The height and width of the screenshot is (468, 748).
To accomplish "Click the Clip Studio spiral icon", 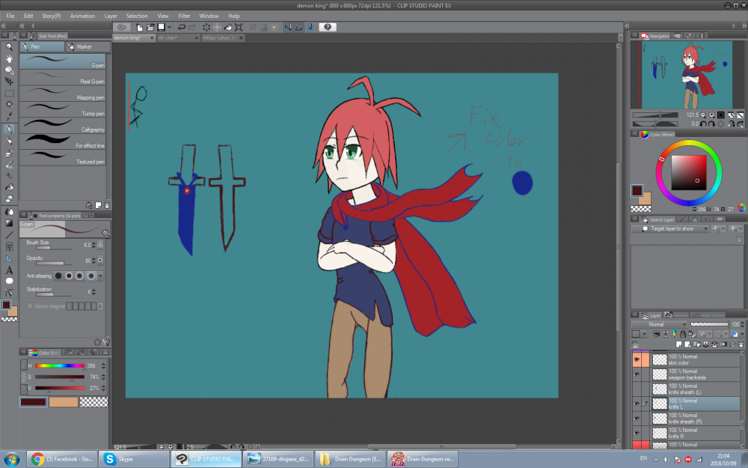I will tap(122, 27).
